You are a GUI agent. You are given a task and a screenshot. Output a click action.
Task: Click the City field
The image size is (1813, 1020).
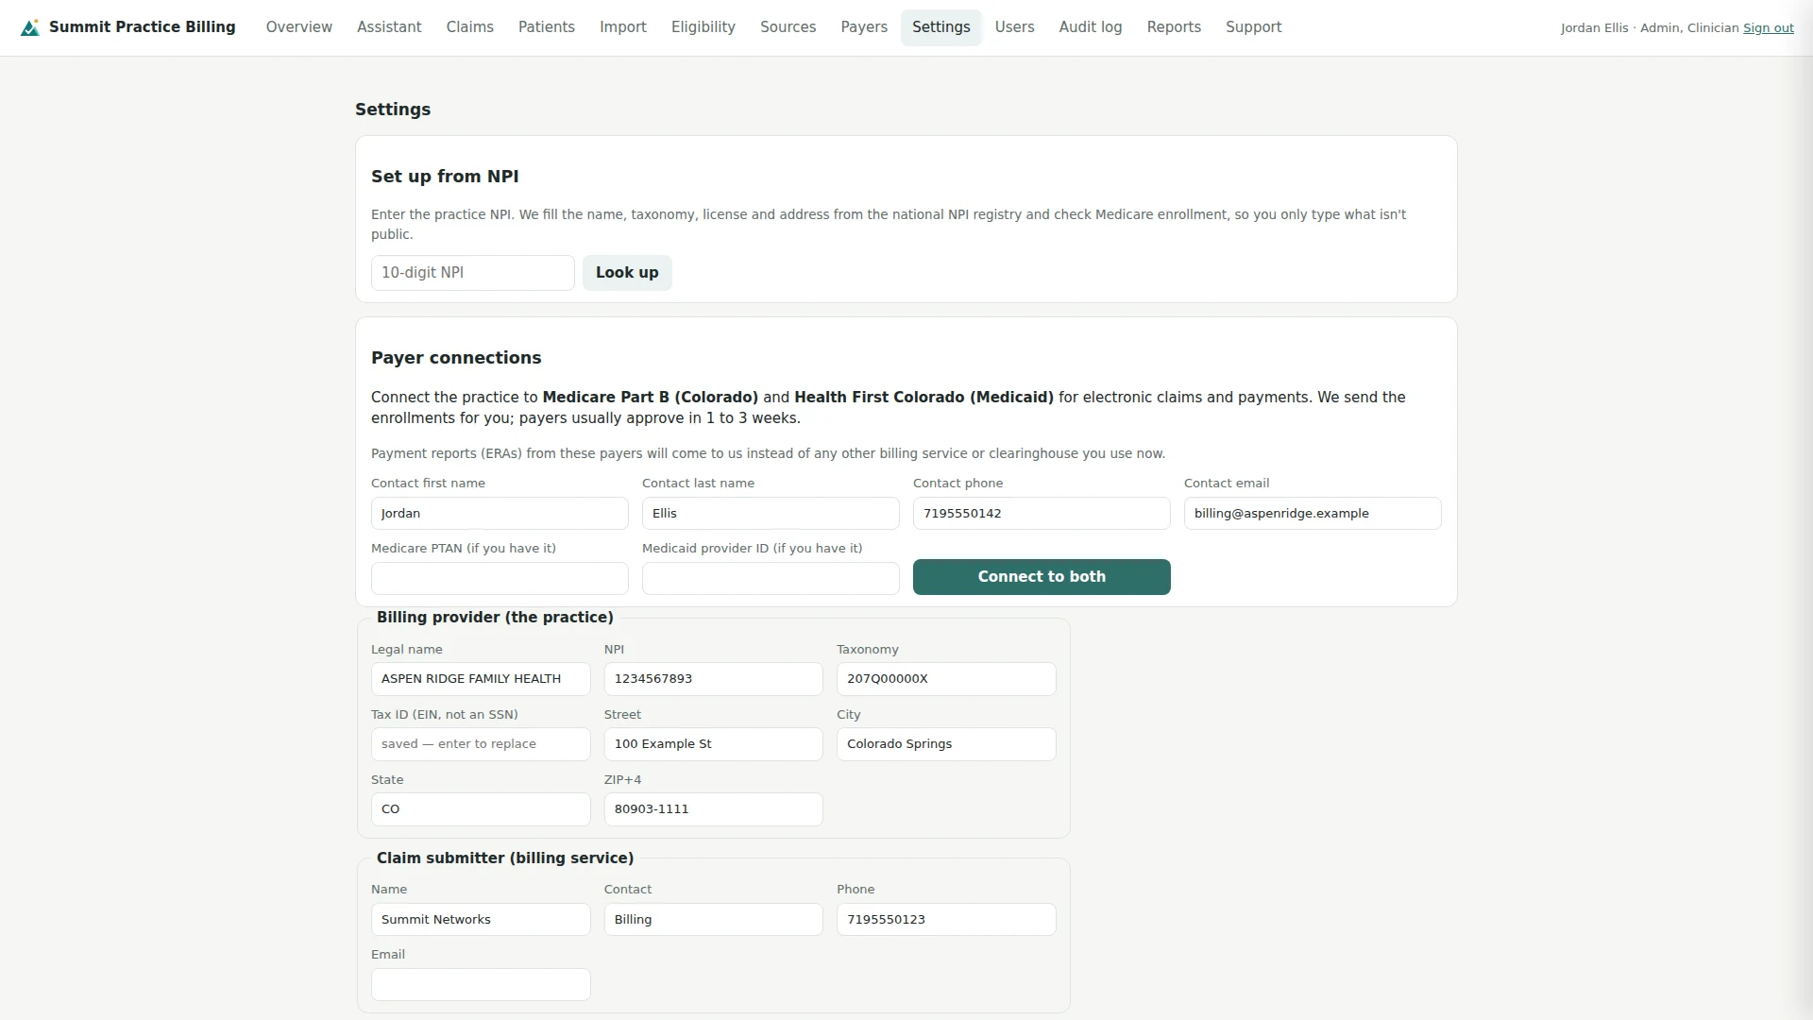point(946,744)
